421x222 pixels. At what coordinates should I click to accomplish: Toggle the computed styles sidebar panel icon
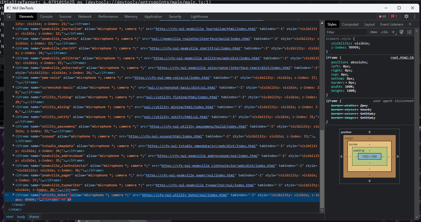pos(409,32)
